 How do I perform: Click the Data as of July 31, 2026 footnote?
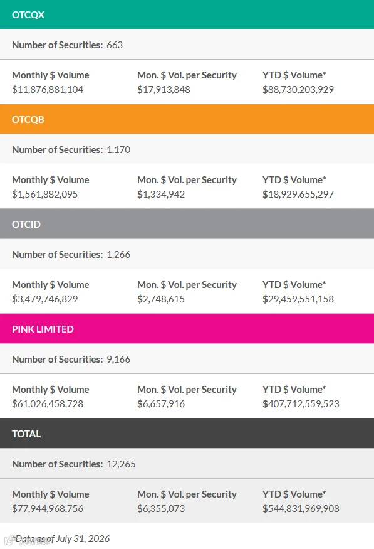coord(61,538)
